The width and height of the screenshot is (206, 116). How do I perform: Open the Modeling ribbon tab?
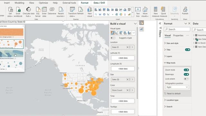click(x=19, y=3)
